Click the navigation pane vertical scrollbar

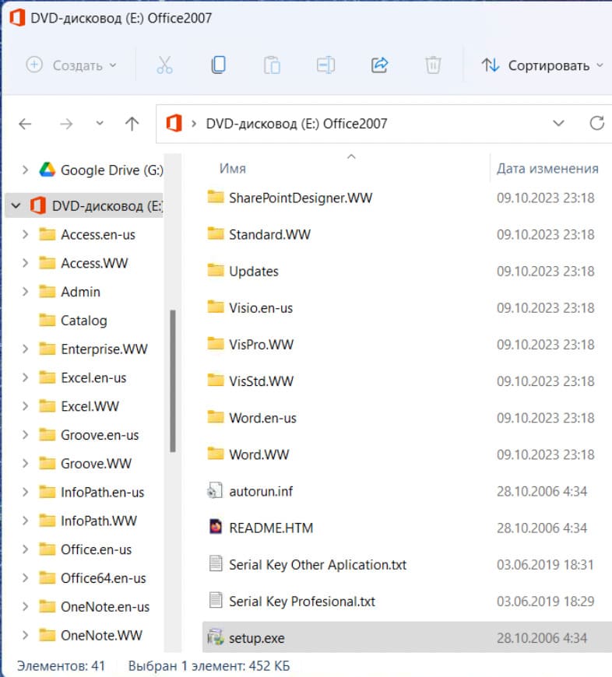[173, 381]
